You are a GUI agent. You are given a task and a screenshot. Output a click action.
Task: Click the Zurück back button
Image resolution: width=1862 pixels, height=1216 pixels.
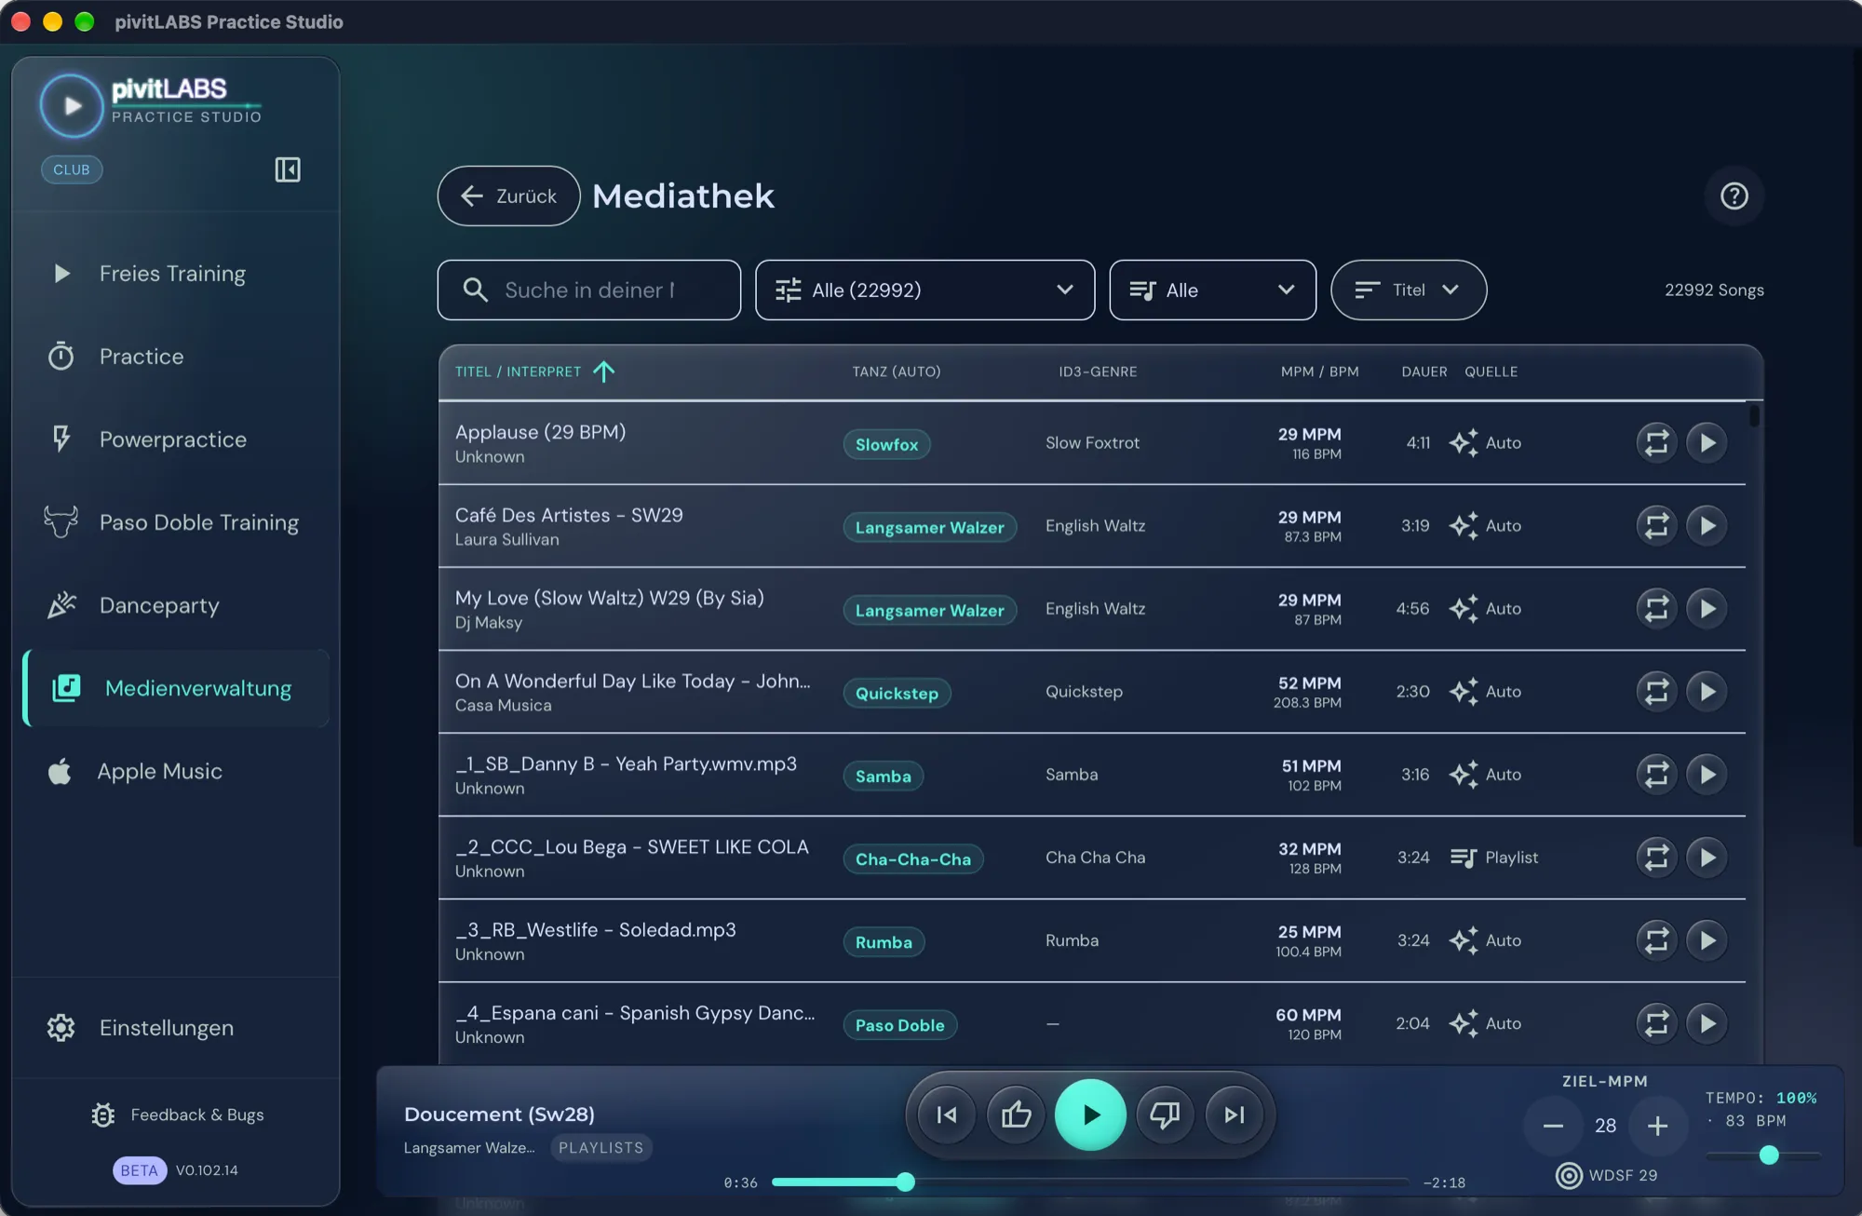508,196
